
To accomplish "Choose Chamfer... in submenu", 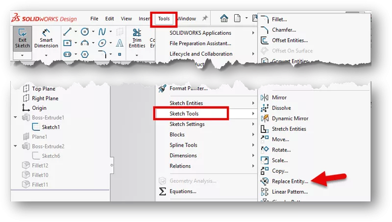I will point(284,30).
